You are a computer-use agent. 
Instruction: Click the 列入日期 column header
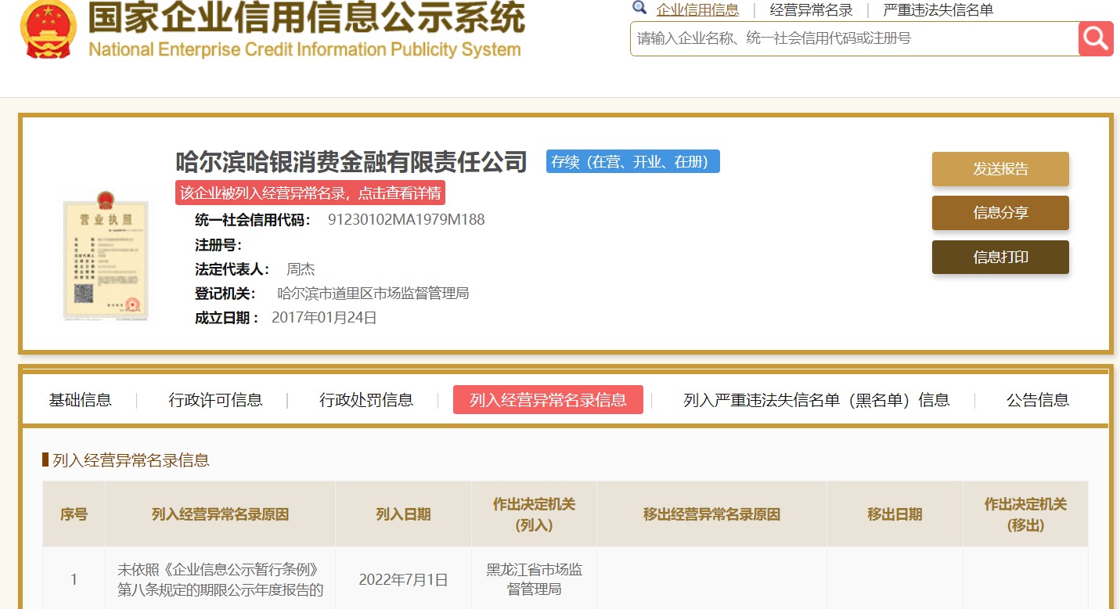tap(403, 514)
